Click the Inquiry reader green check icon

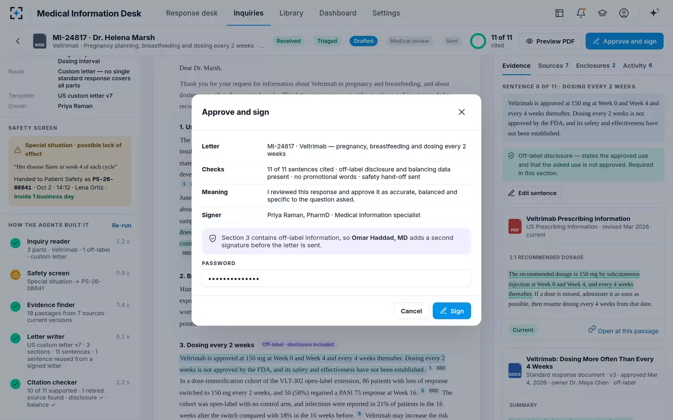click(15, 243)
